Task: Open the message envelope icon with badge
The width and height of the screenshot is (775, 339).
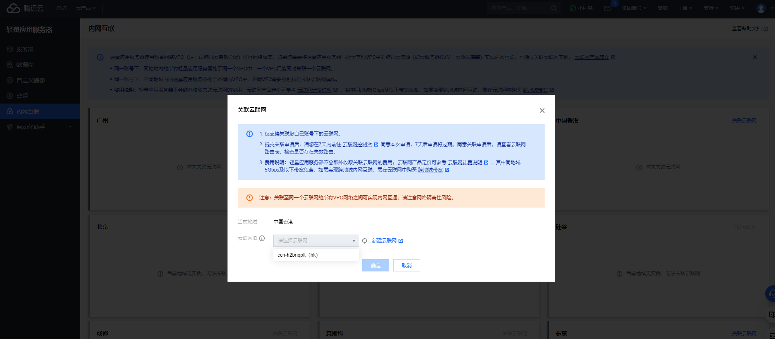Action: pyautogui.click(x=607, y=8)
